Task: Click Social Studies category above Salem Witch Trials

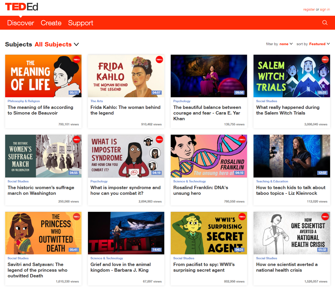Action: coord(267,101)
